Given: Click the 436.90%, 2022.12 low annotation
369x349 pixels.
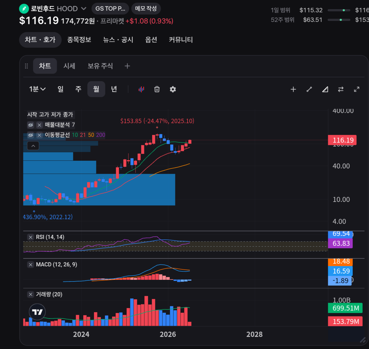Looking at the screenshot, I should click(x=48, y=217).
